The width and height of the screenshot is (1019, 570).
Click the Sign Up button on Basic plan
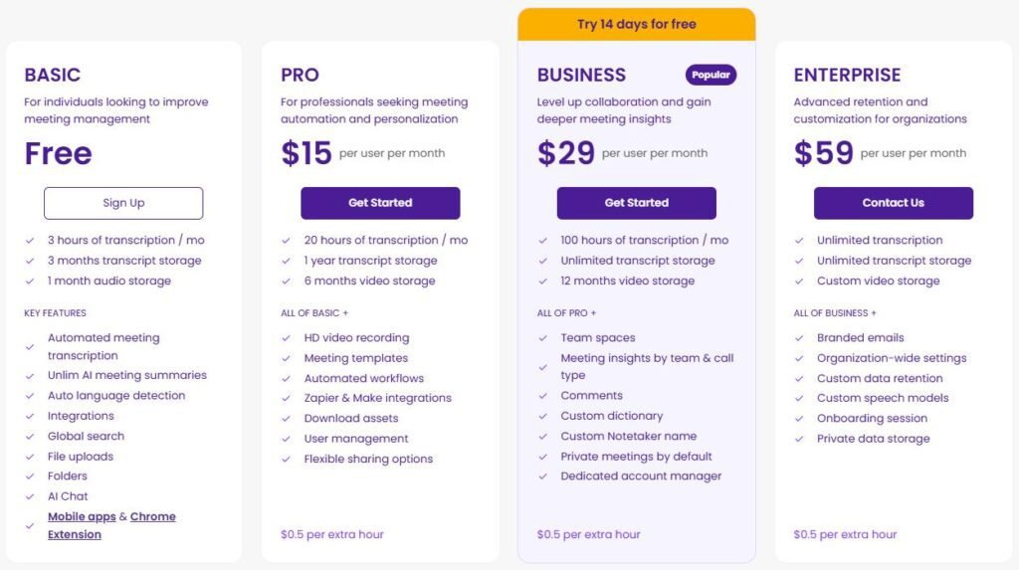[x=123, y=203]
